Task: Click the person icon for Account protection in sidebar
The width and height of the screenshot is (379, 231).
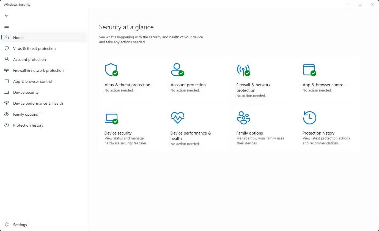Action: pyautogui.click(x=7, y=59)
